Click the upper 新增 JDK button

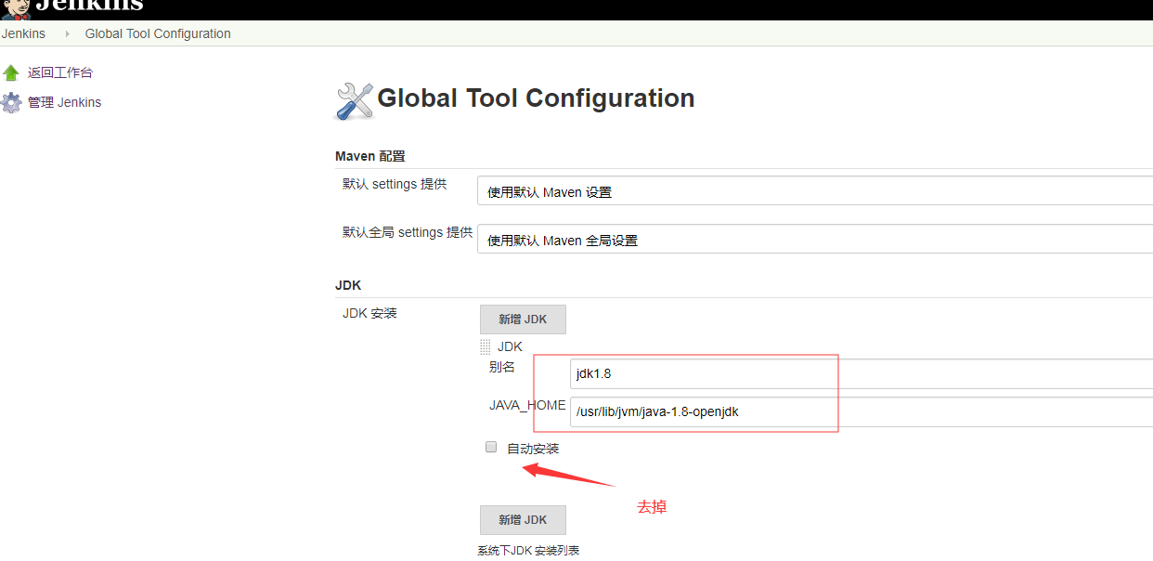point(523,320)
